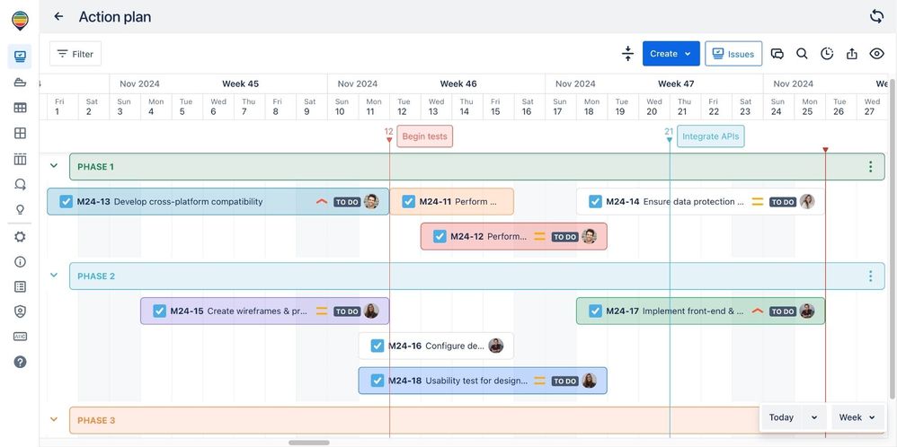Open the cycle sidebar icon

pos(20,184)
